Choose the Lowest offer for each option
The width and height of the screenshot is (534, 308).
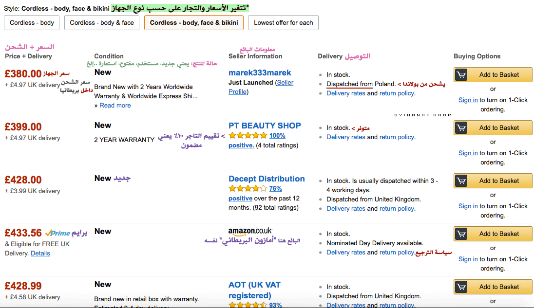pos(284,23)
